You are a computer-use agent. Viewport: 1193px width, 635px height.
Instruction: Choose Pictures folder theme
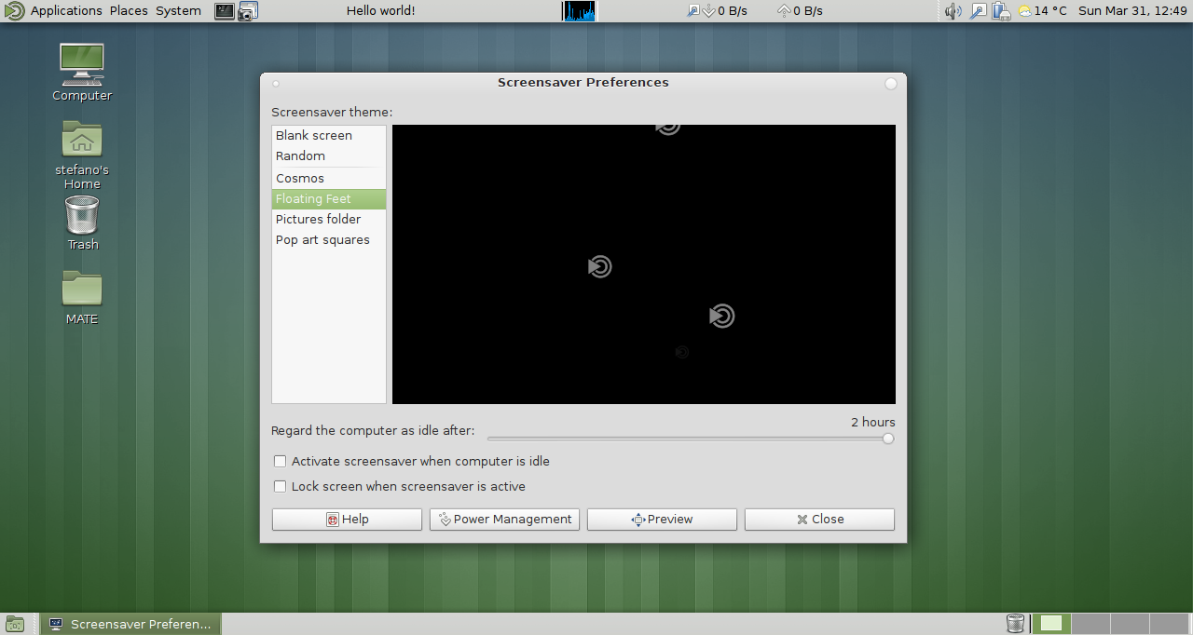[x=329, y=219]
